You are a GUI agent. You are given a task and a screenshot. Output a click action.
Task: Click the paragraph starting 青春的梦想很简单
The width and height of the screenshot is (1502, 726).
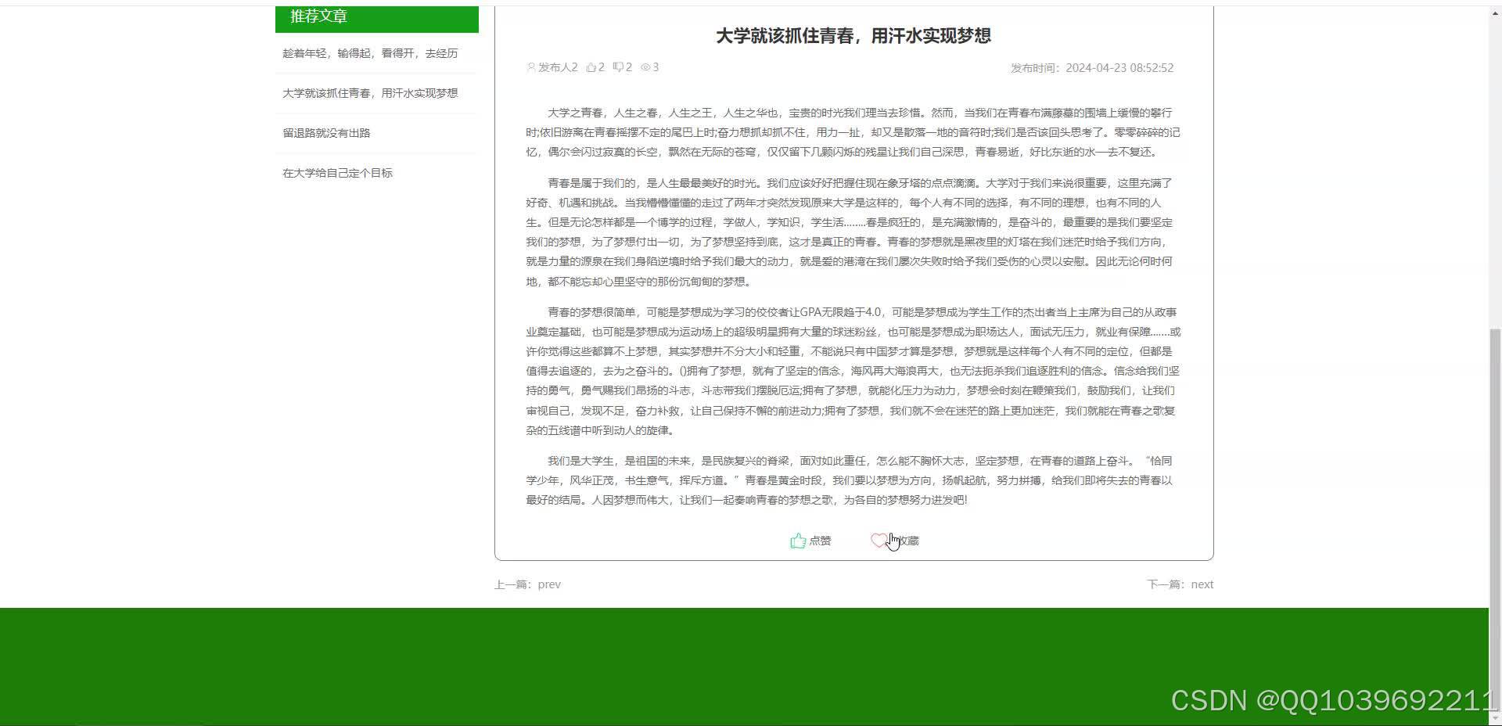tap(853, 371)
